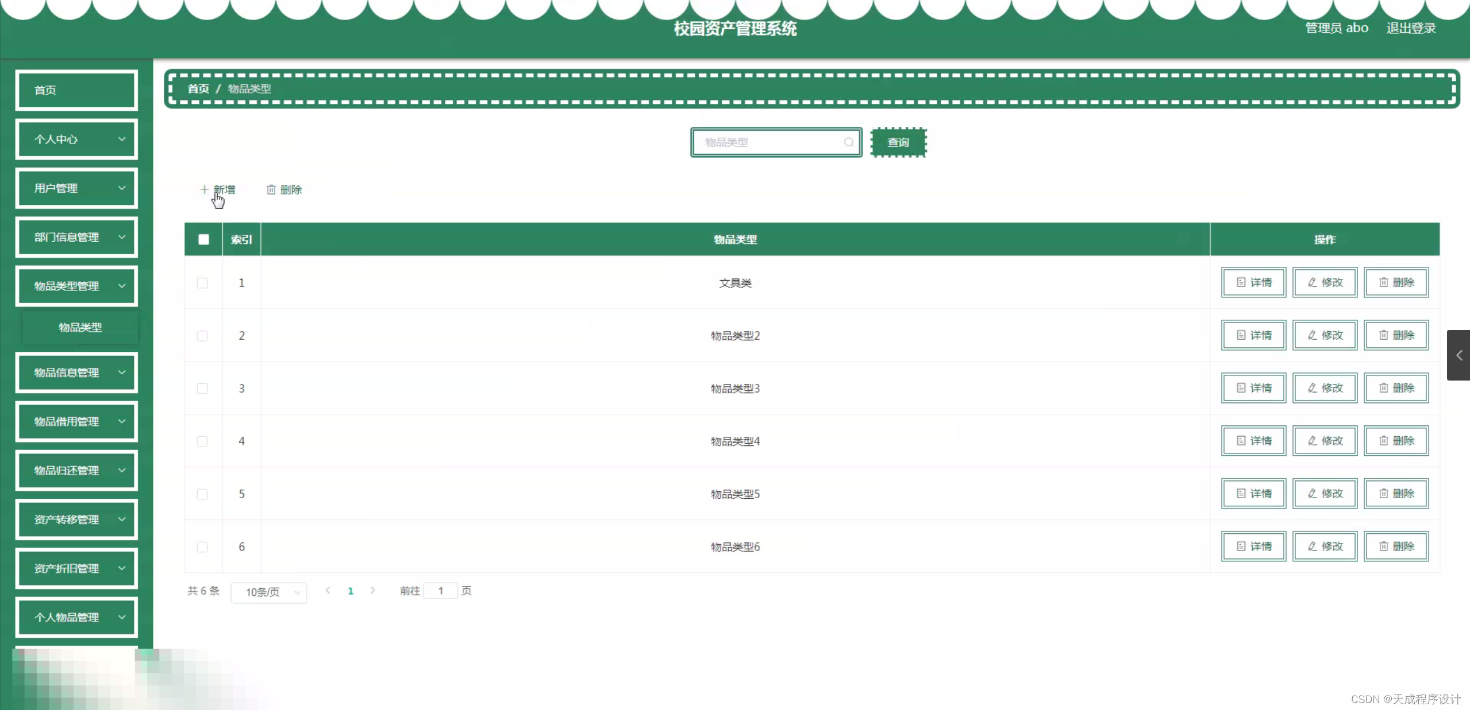
Task: Click the search magnifier in 物品类型 field
Action: [848, 142]
